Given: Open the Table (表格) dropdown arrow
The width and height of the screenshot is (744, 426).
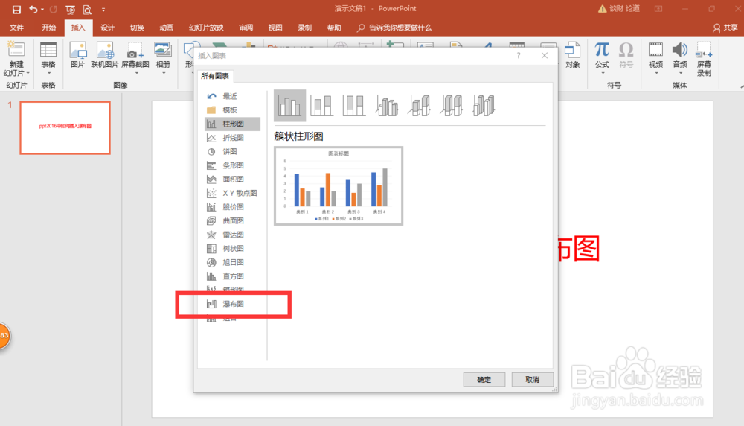Looking at the screenshot, I should (x=48, y=73).
